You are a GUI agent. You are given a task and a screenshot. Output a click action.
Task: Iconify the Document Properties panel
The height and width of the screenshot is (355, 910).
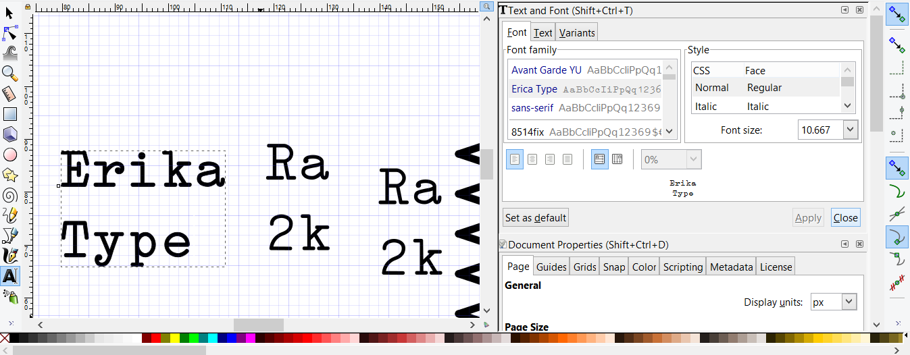pos(845,244)
